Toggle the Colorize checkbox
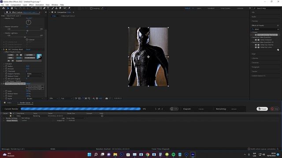282x158 pixels. pos(27,39)
